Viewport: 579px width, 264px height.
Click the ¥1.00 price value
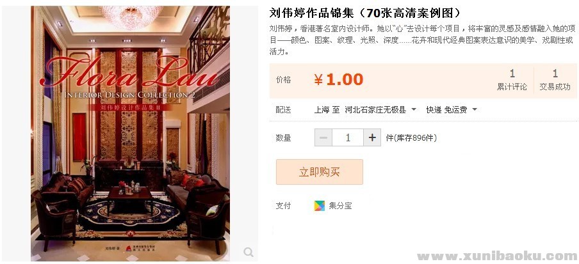coord(339,79)
